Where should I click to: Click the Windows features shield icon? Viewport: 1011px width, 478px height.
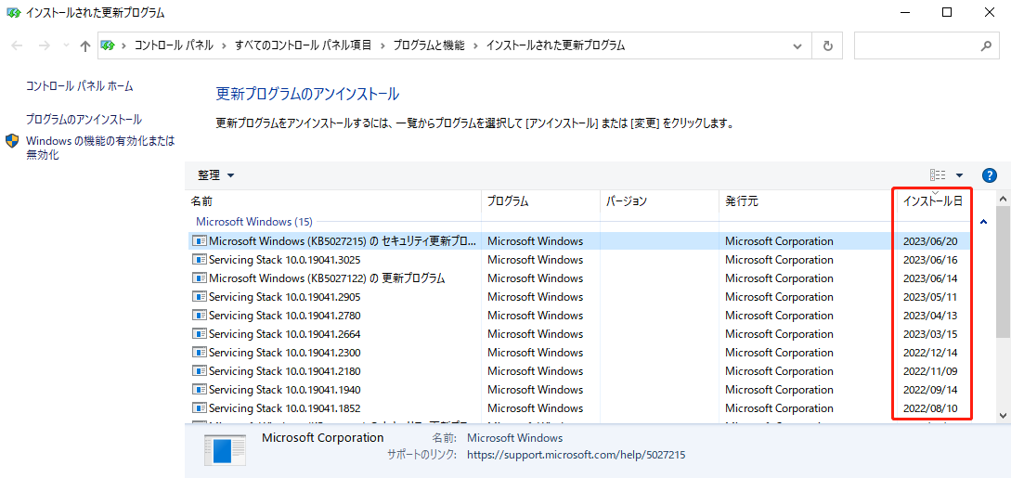pyautogui.click(x=12, y=141)
